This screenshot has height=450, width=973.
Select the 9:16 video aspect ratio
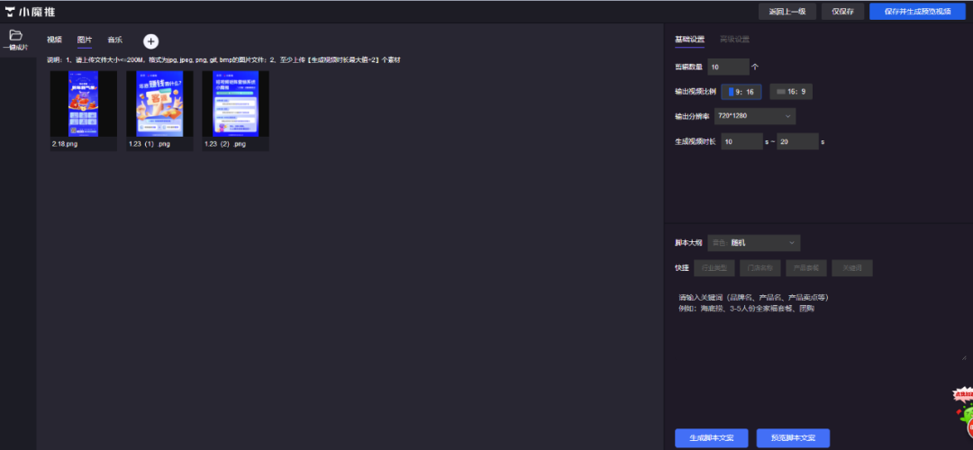(741, 91)
